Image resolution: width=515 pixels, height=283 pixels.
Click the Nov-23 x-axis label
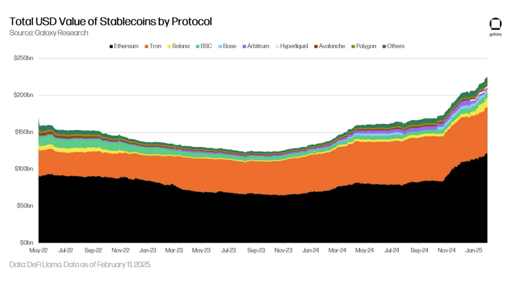click(x=283, y=251)
